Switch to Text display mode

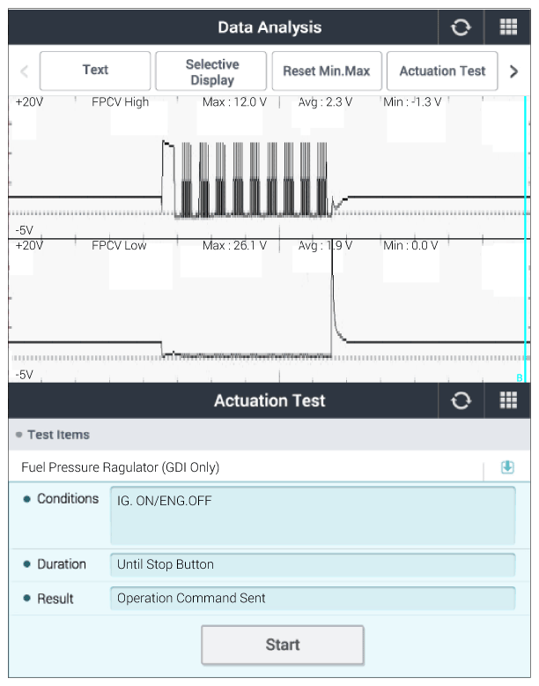click(x=95, y=71)
